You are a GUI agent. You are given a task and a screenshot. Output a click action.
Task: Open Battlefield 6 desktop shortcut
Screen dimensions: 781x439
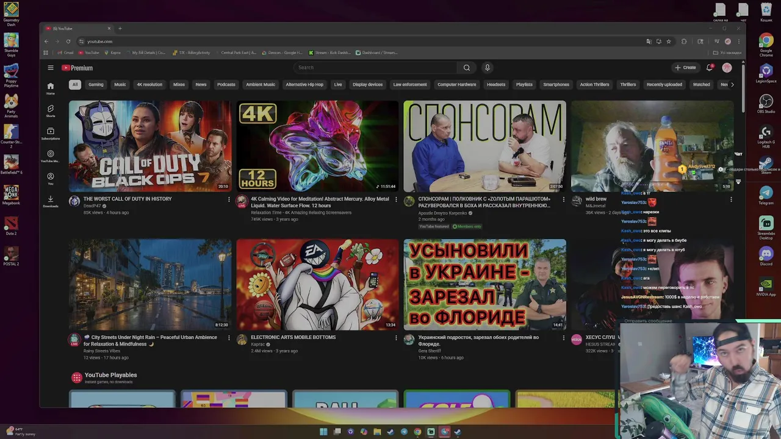[11, 165]
